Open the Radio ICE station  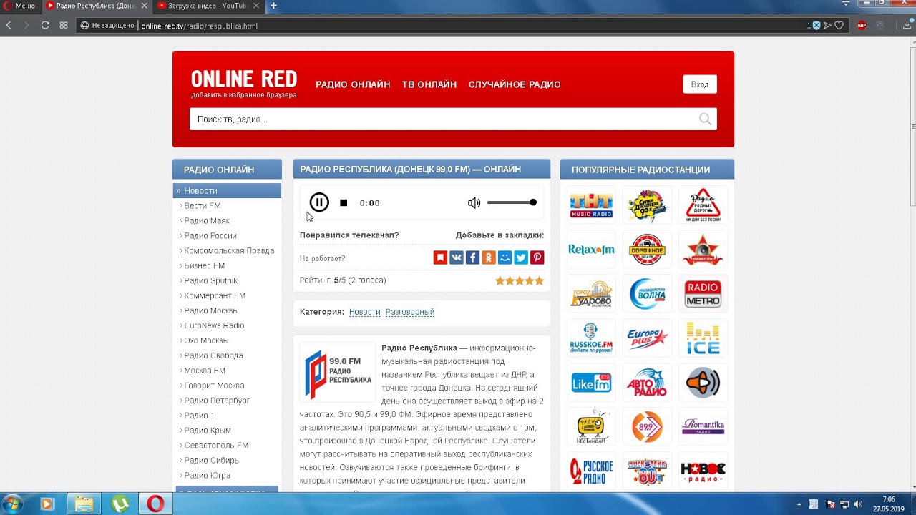click(703, 338)
